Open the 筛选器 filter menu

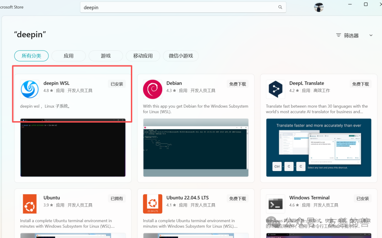[347, 36]
